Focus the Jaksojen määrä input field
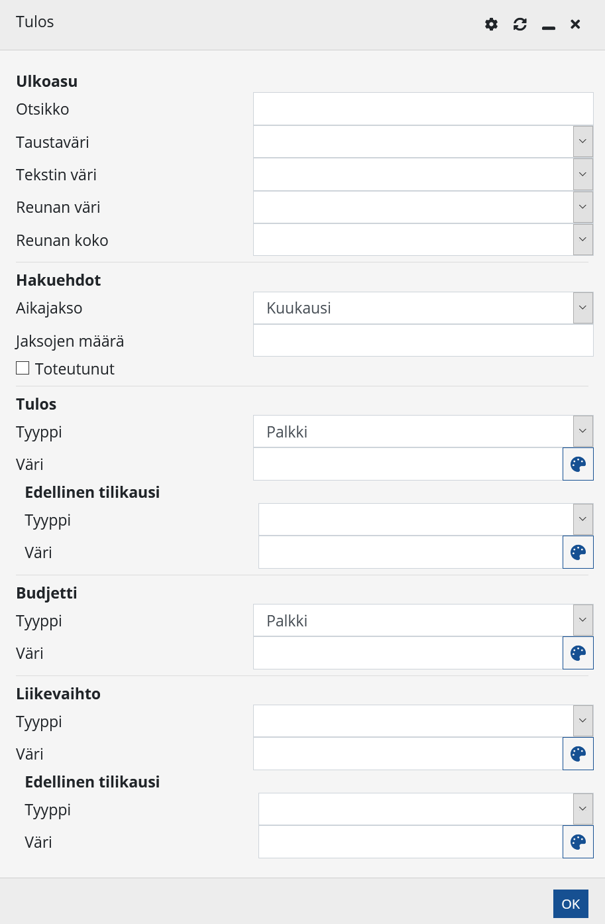 coord(423,341)
